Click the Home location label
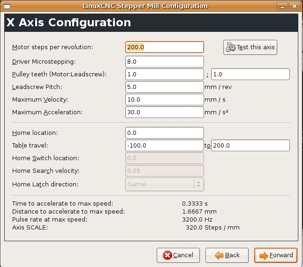Screen dimensions: 303x267 coord(35,133)
